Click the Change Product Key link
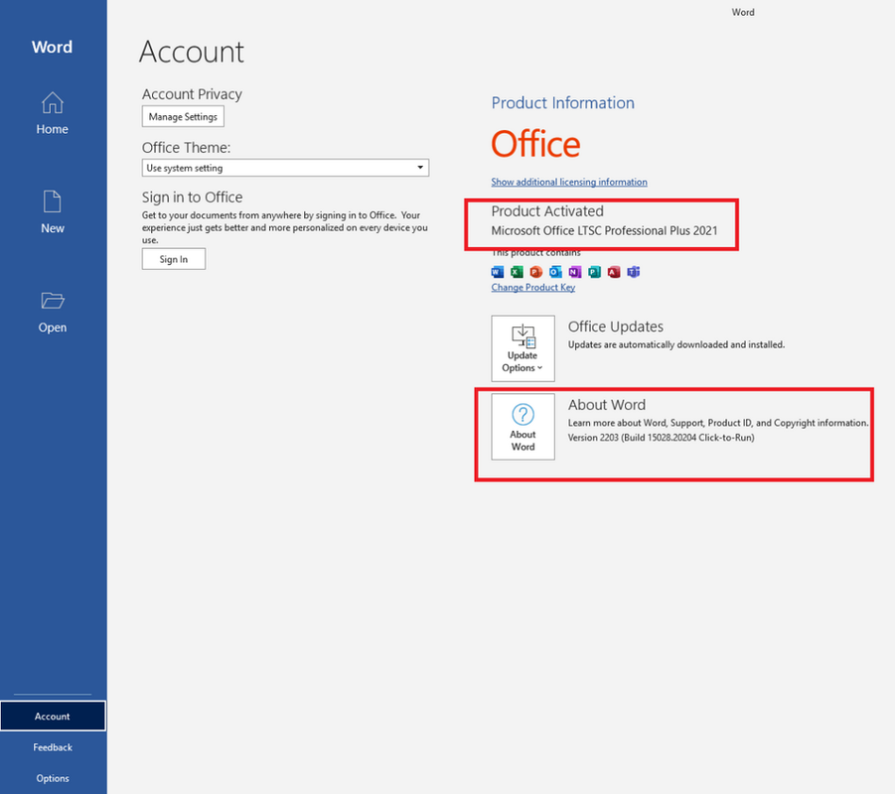The width and height of the screenshot is (895, 794). (x=533, y=288)
